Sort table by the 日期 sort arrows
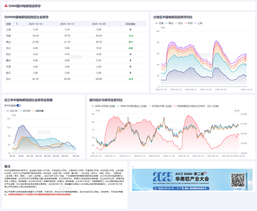 coord(17,24)
